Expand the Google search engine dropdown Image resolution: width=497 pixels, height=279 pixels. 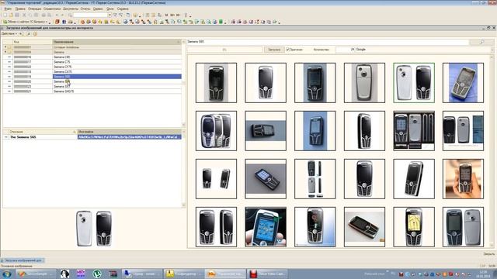pos(492,50)
